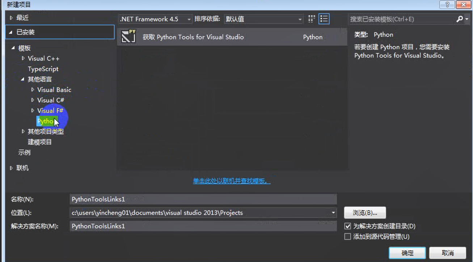
Task: Open the .NET Framework 4.5 dropdown
Action: pyautogui.click(x=190, y=19)
